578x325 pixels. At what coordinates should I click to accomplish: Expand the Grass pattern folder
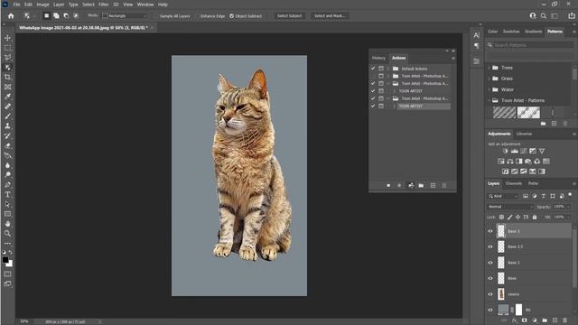click(489, 79)
